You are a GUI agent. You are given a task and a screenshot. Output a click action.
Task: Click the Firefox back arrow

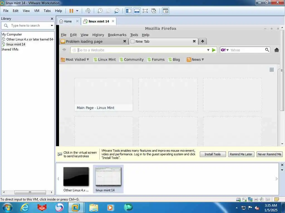click(64, 50)
